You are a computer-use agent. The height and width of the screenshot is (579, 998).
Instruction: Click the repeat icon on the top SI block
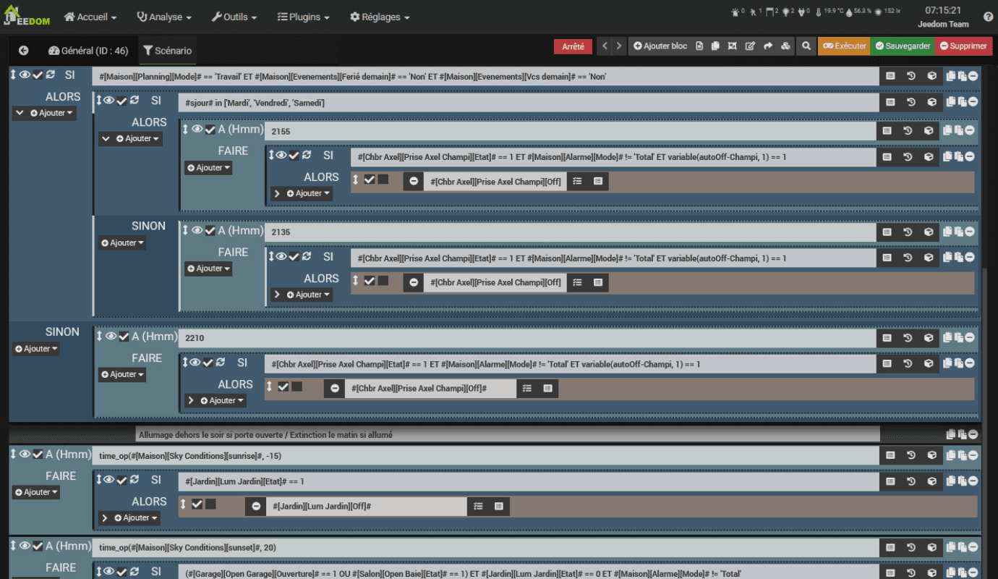50,75
